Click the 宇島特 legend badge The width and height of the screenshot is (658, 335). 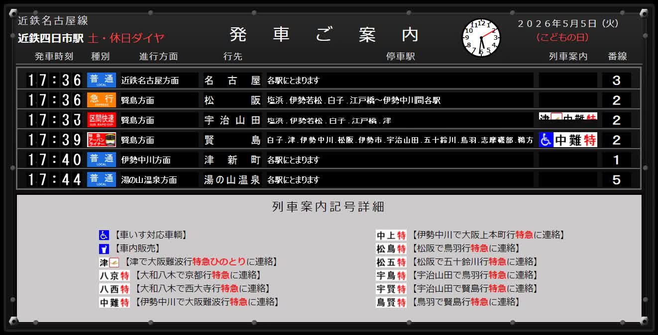pyautogui.click(x=391, y=276)
